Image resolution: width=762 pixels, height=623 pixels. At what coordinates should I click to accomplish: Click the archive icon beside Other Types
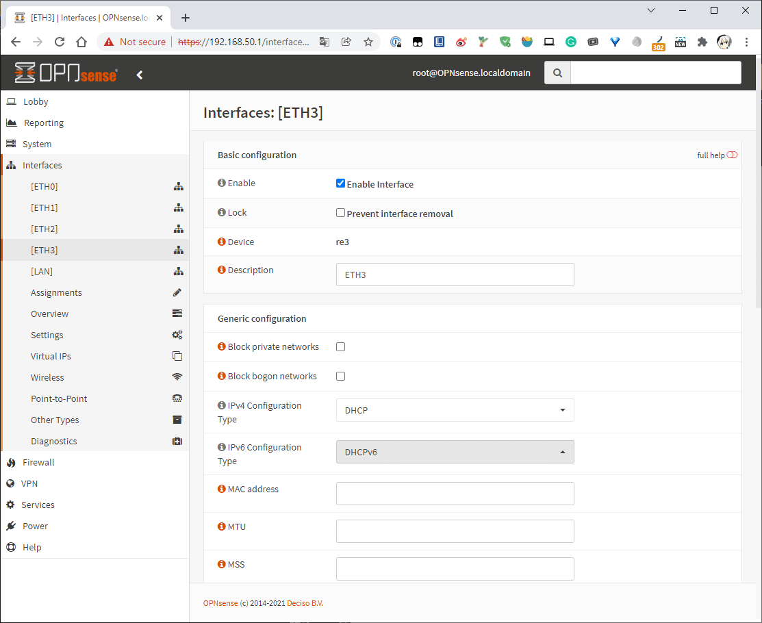177,420
